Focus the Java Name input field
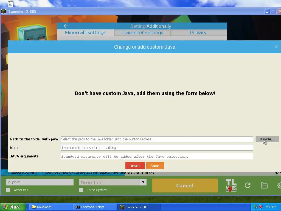 click(x=157, y=148)
